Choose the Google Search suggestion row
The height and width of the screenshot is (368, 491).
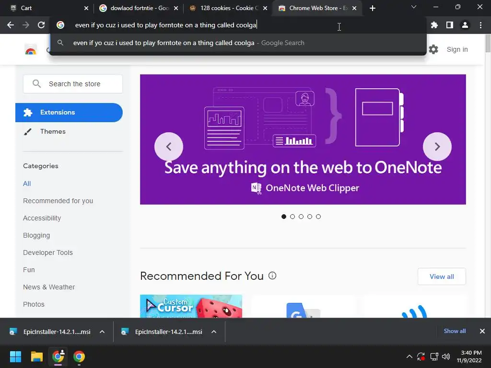[x=238, y=43]
